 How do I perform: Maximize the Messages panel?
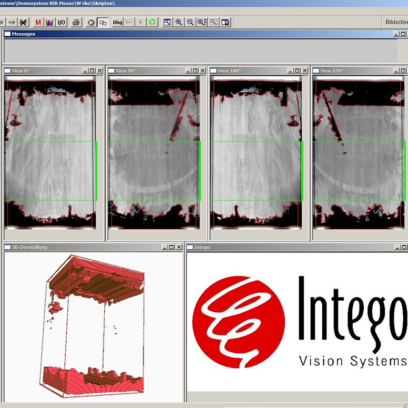[x=403, y=34]
